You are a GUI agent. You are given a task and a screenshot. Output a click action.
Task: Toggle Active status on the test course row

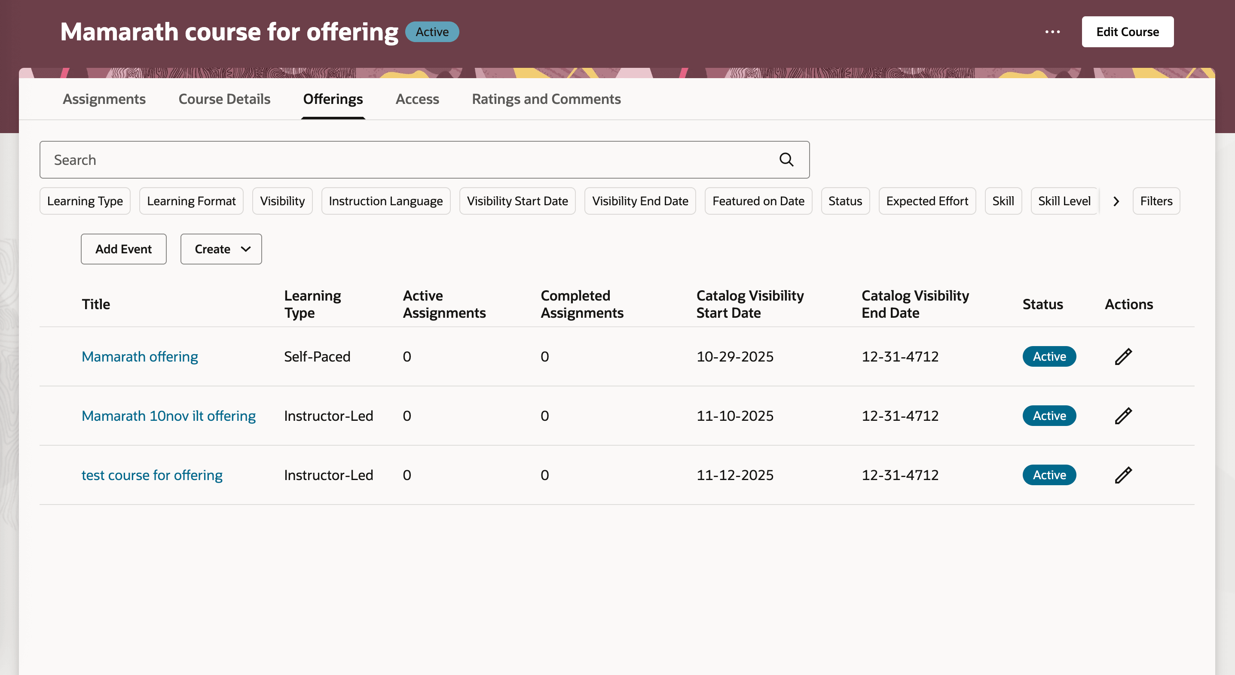pyautogui.click(x=1049, y=475)
